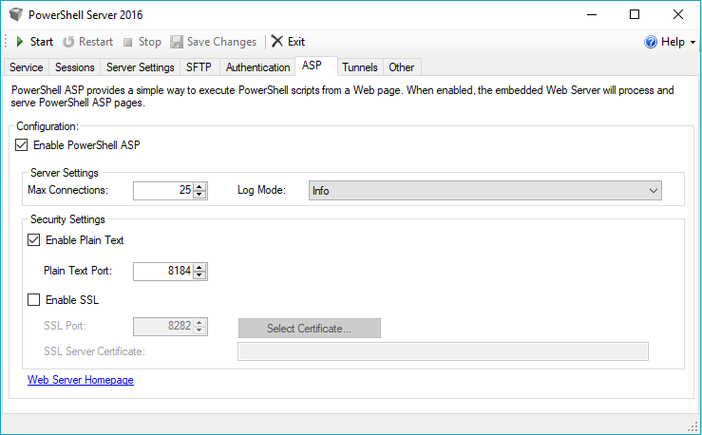Click the Plain Text Port input field
Viewport: 702px width, 435px height.
[163, 271]
